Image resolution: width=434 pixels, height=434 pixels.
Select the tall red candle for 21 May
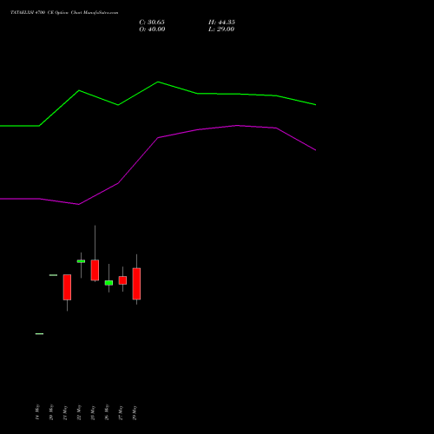click(x=67, y=287)
